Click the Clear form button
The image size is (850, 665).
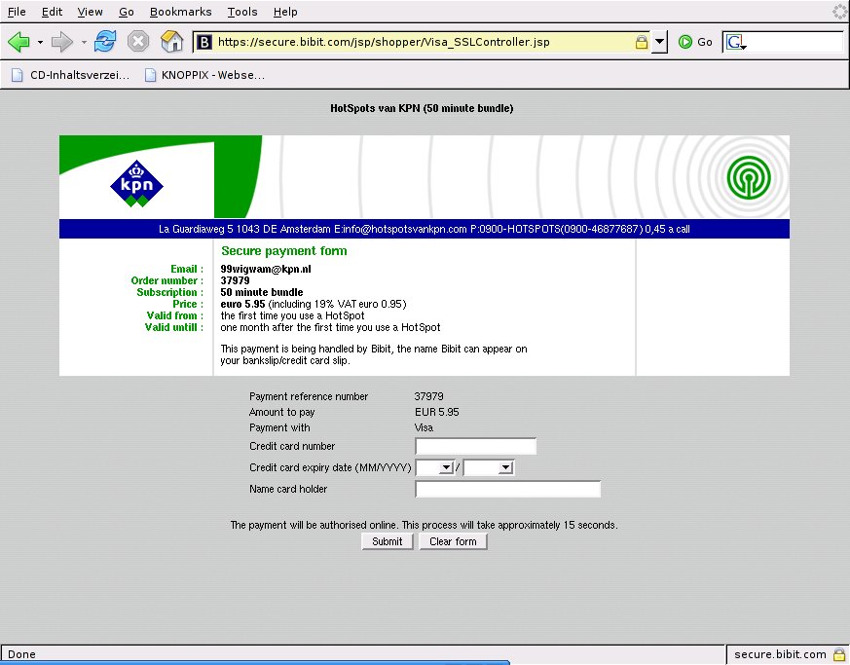point(453,541)
